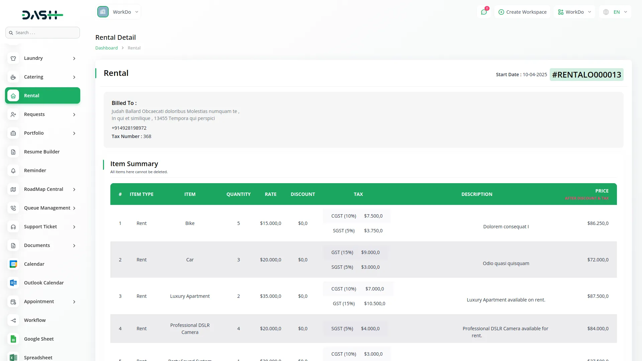Viewport: 642px width, 361px height.
Task: Click inside the Search field
Action: tap(42, 32)
